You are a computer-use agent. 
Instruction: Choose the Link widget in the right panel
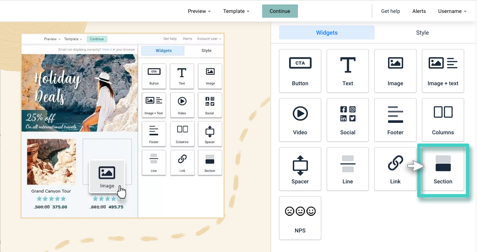coord(395,169)
